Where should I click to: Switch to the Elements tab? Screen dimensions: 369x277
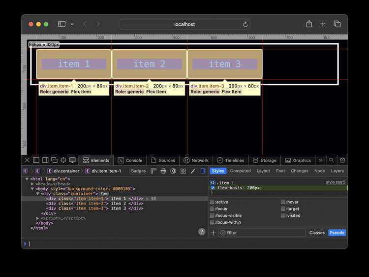click(96, 160)
